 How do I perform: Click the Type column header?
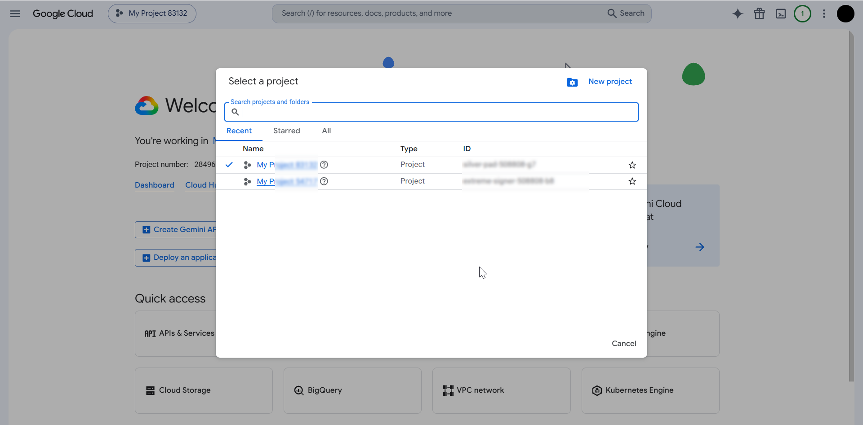point(409,149)
